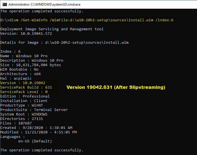Click the bottom 'The operation completed successfully.' line
Image resolution: width=197 pixels, height=155 pixels.
pos(42,150)
